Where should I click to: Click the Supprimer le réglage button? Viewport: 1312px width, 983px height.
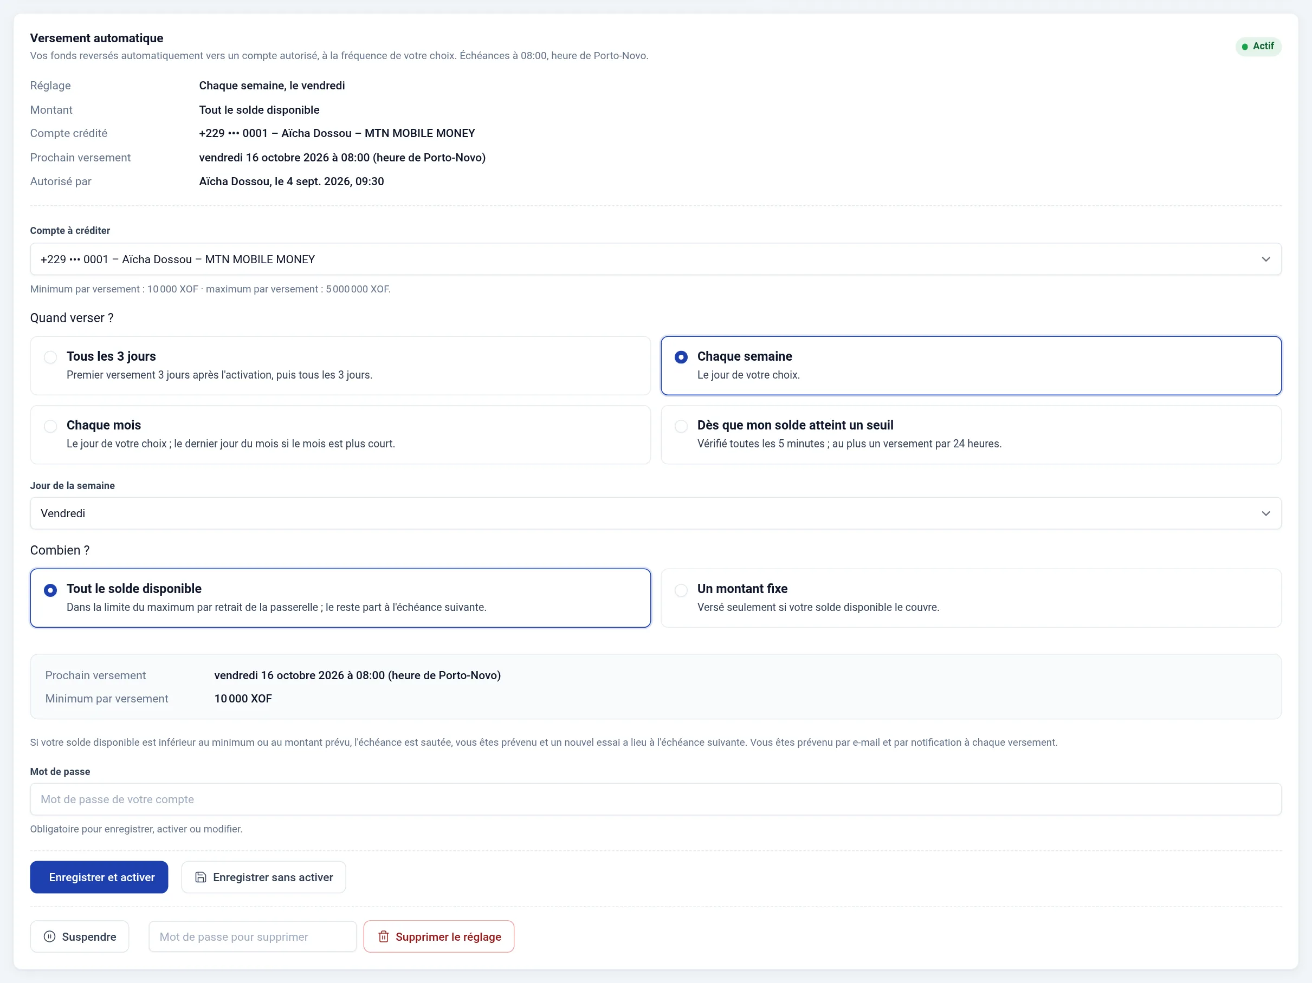pyautogui.click(x=439, y=936)
